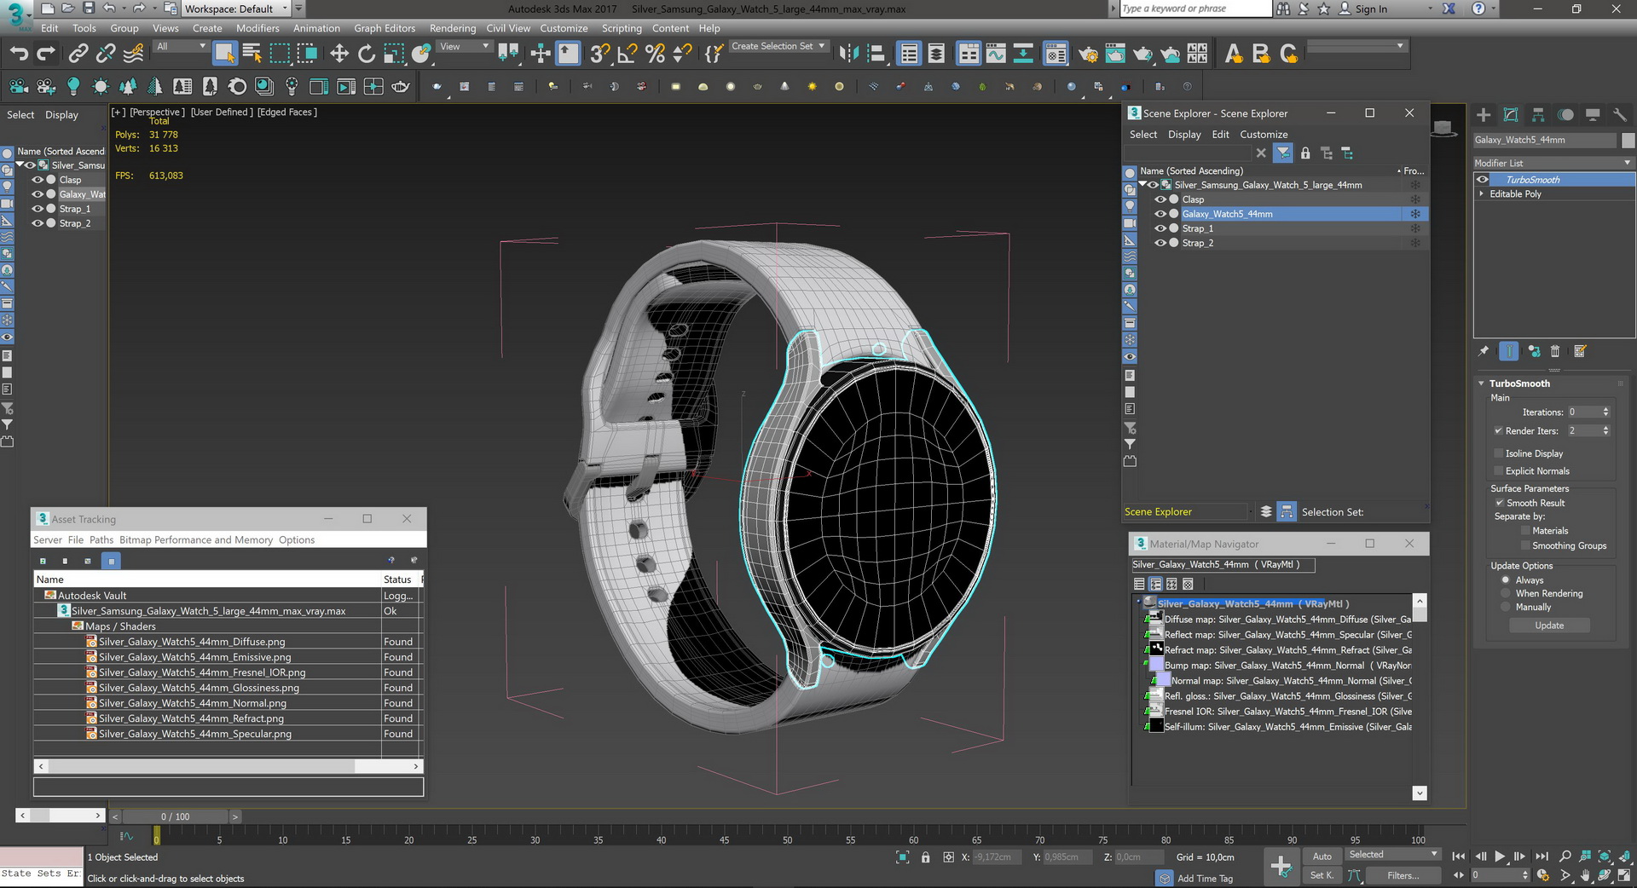Click the lock icon in Scene Explorer toolbar
1637x888 pixels.
pos(1305,153)
